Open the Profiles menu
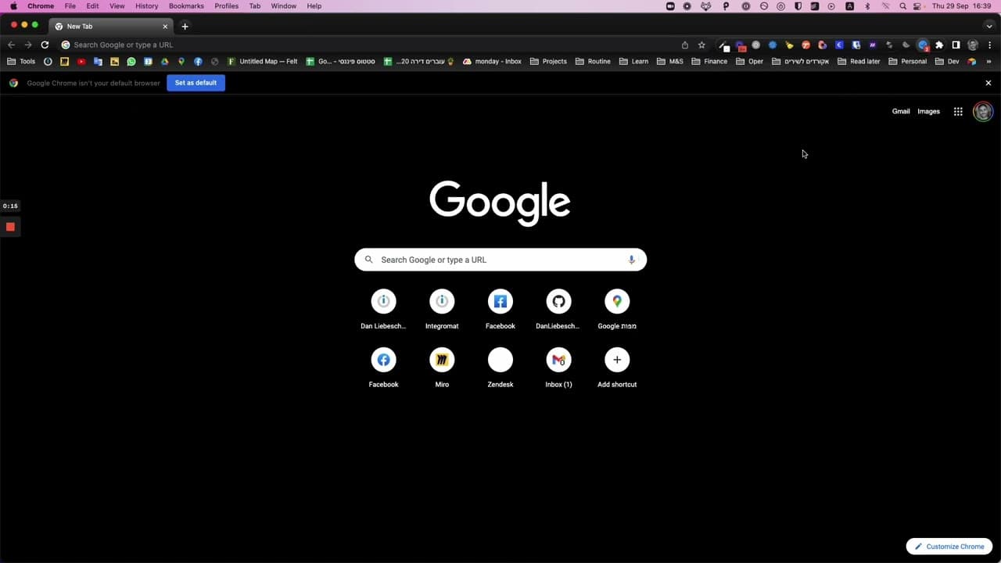Screen dimensions: 1001x563 coord(227,6)
